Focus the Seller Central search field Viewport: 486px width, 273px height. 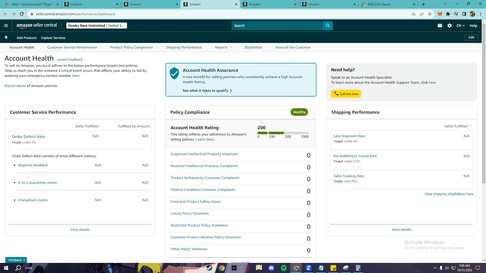tap(277, 26)
